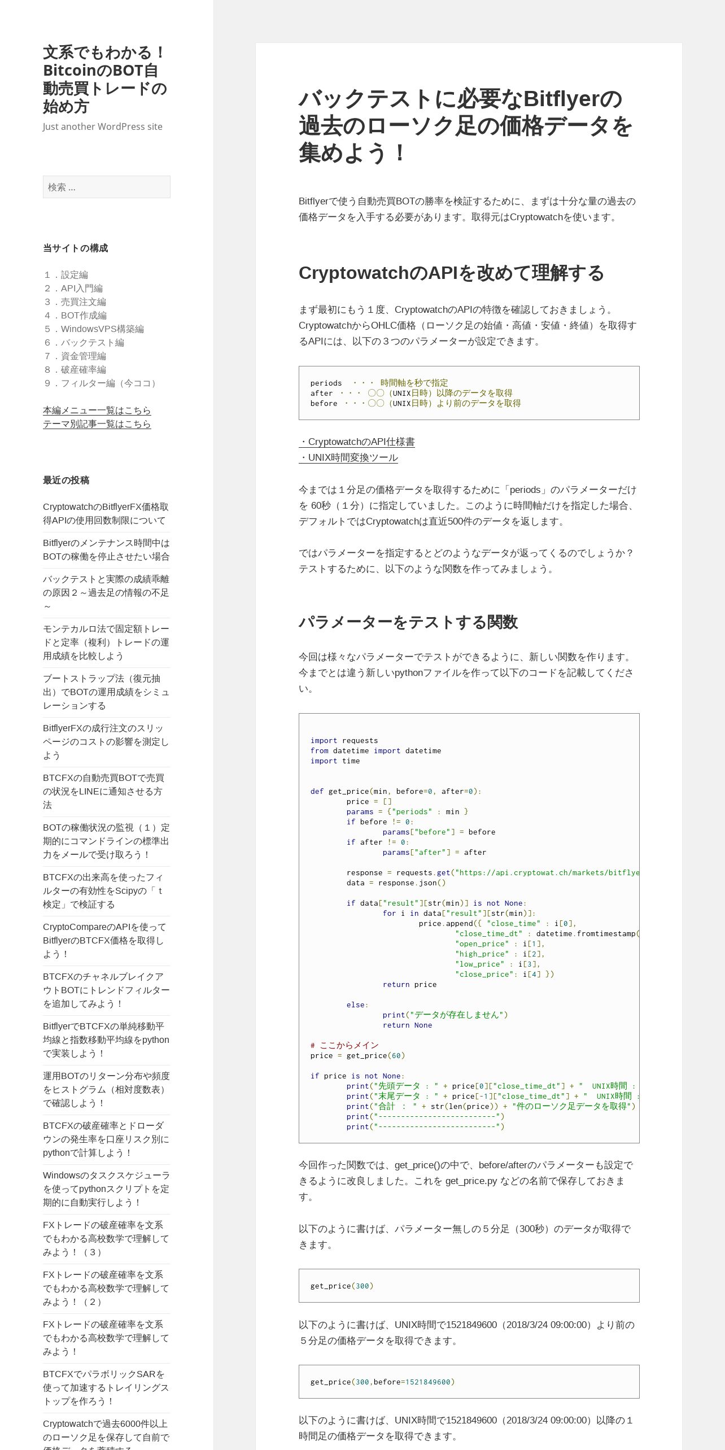Screen dimensions: 725x1450
Task: Open post CryptoCompareのAPIを使ってBitflyerのBTCFX価格
Action: [x=104, y=941]
